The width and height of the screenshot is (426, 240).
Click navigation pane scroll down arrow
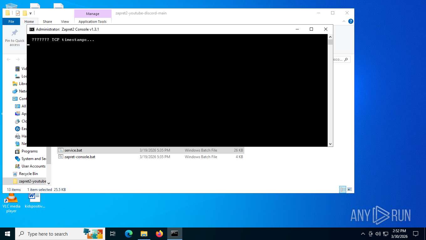point(49,183)
